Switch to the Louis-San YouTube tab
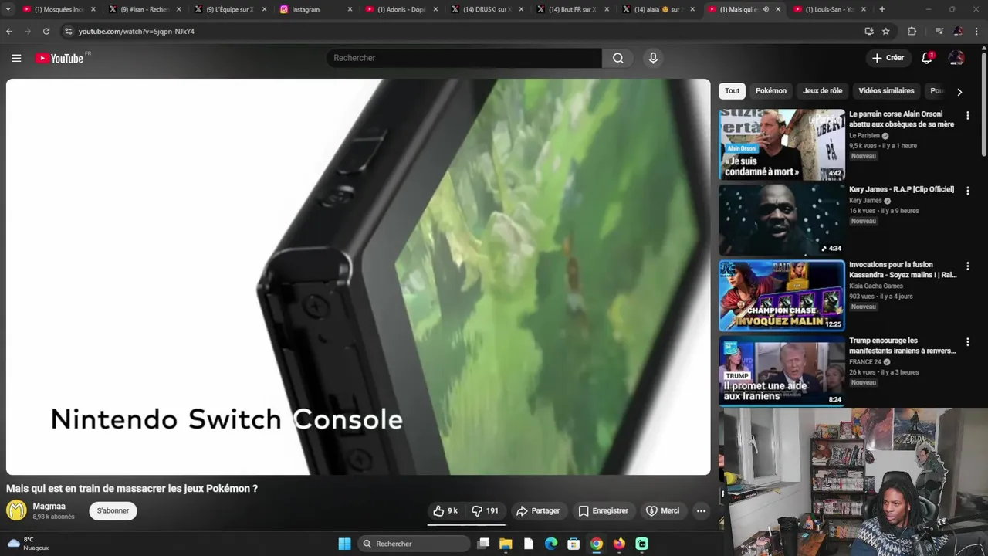The width and height of the screenshot is (988, 556). [830, 9]
